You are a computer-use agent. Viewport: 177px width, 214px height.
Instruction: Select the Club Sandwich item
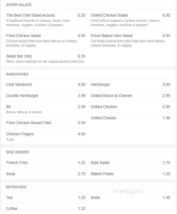[46, 84]
